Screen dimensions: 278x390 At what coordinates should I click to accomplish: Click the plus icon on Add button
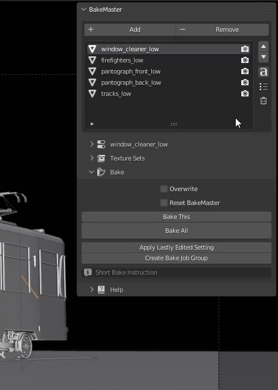coord(91,30)
